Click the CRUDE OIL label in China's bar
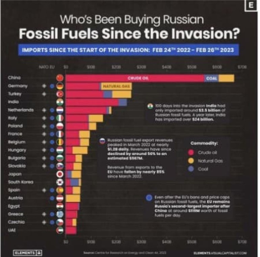The width and height of the screenshot is (260, 257). coord(138,78)
